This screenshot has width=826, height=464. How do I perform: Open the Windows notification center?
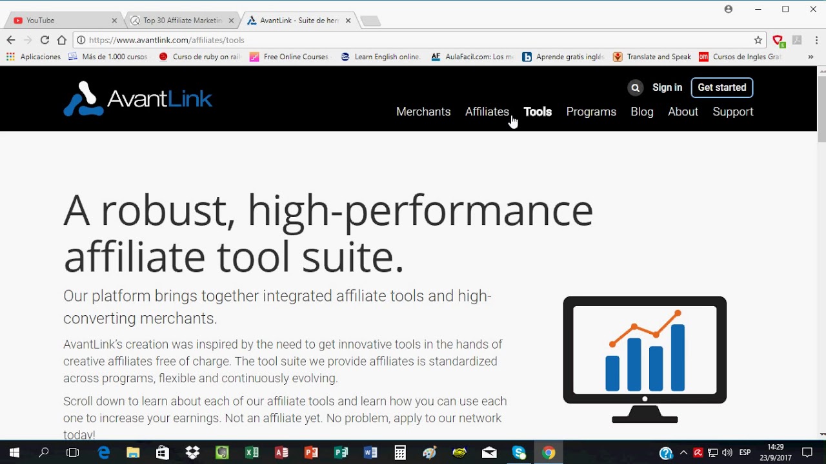807,452
